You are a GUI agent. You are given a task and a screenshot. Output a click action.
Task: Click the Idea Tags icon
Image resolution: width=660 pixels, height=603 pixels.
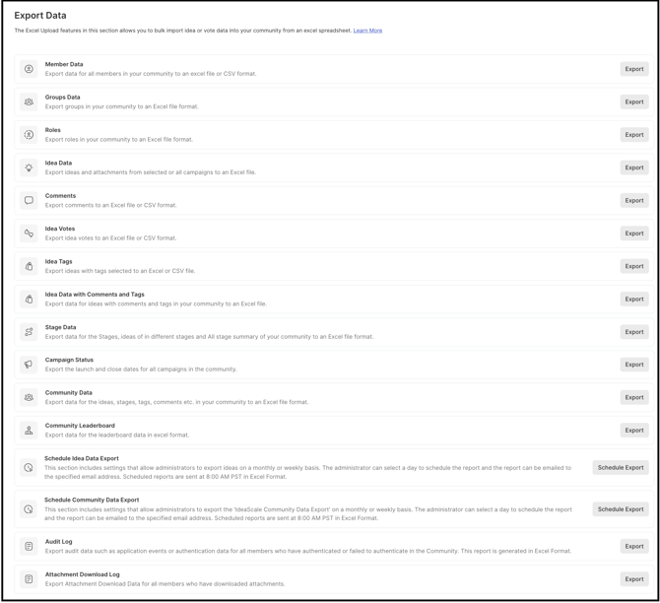point(29,266)
